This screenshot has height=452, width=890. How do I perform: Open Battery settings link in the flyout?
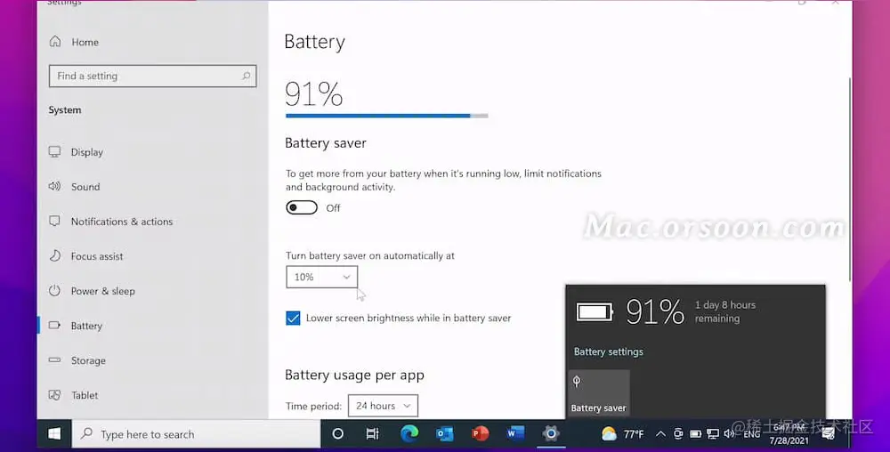pos(609,351)
